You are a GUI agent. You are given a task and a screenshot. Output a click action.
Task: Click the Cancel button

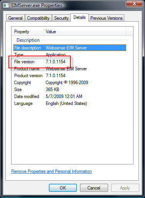click(x=94, y=188)
